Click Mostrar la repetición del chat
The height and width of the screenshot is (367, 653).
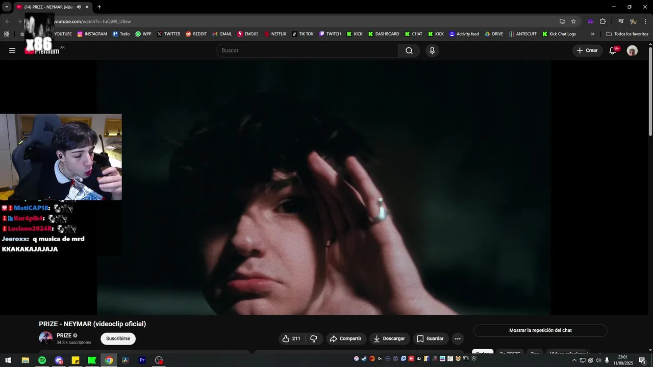click(540, 330)
